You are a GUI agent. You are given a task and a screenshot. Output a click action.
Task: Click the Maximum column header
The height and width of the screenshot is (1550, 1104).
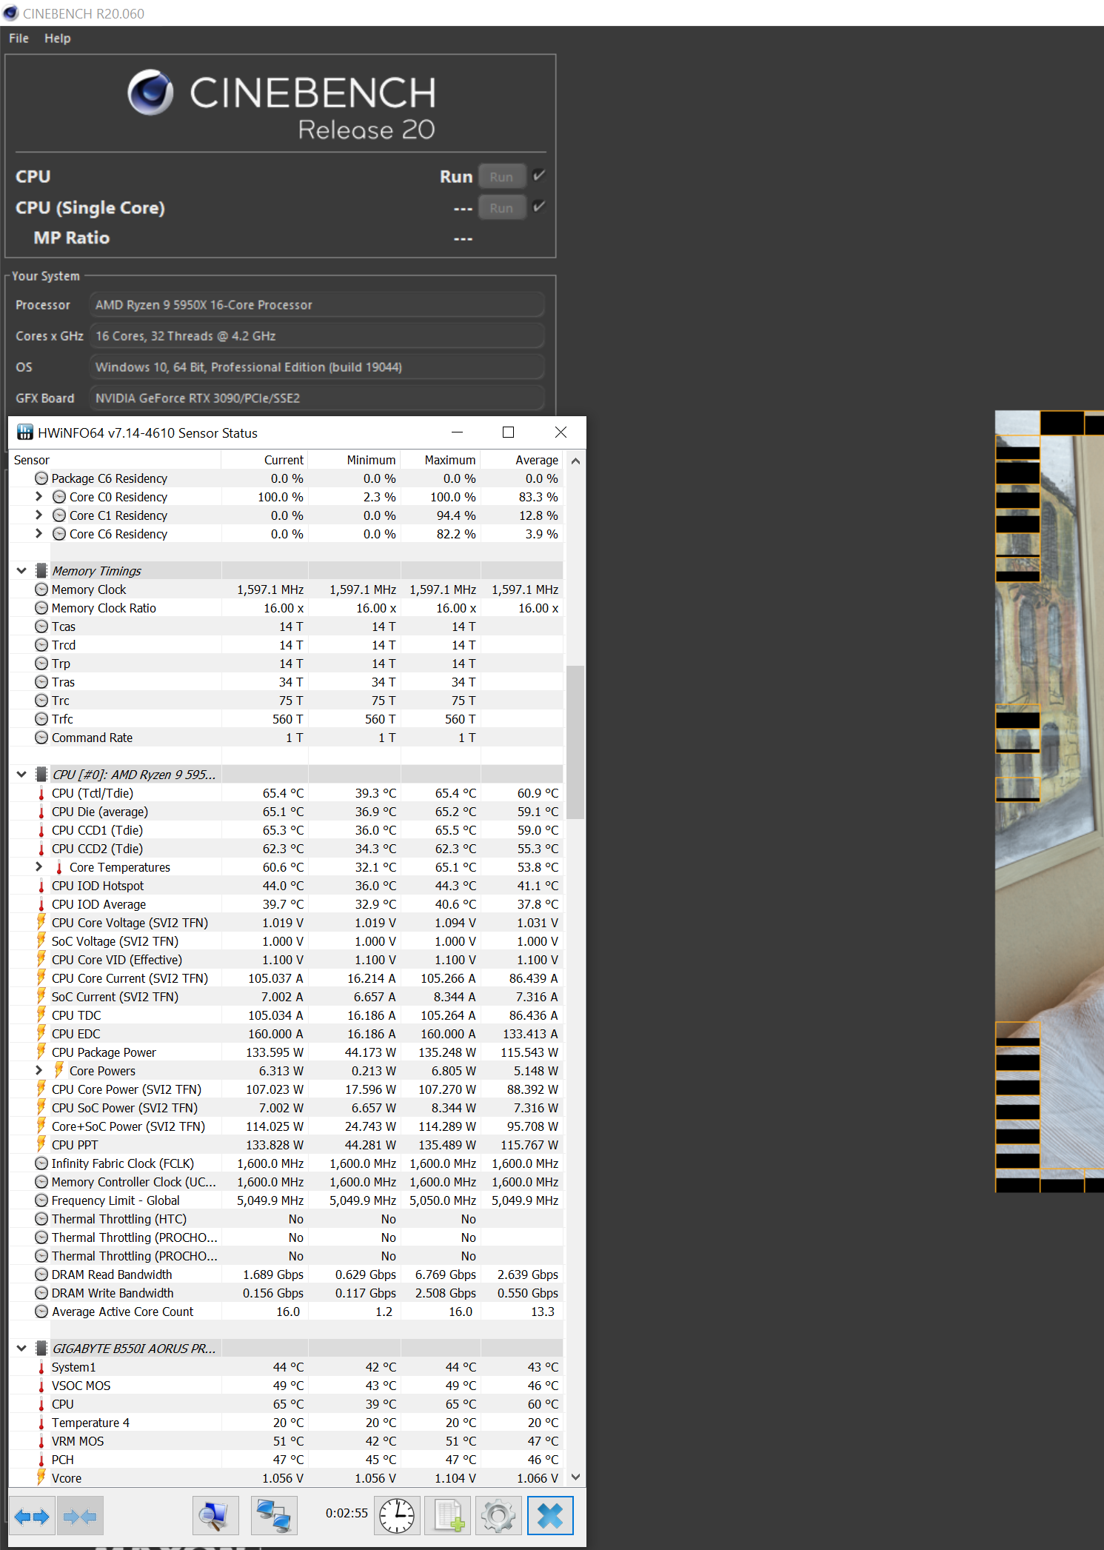pos(441,460)
